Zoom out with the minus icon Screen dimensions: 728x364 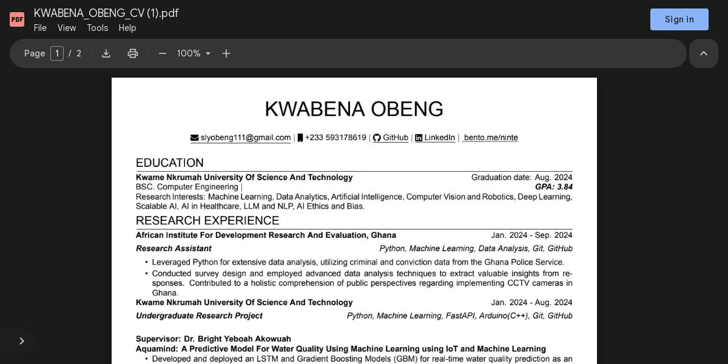coord(163,53)
